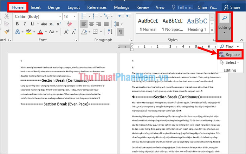Screen dimensions: 246x154
Task: Apply superscript formatting
Action: point(59,24)
